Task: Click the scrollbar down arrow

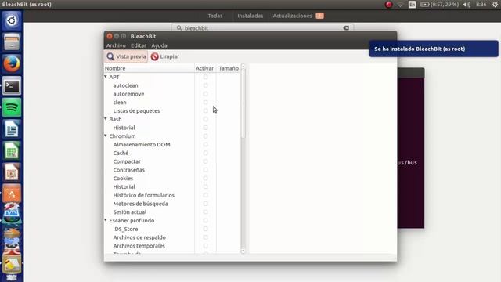Action: pyautogui.click(x=243, y=251)
